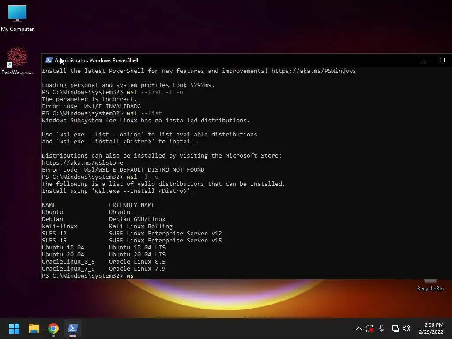452x339 pixels.
Task: Click 'Kali Linux Rolling' friendly name
Action: click(141, 226)
